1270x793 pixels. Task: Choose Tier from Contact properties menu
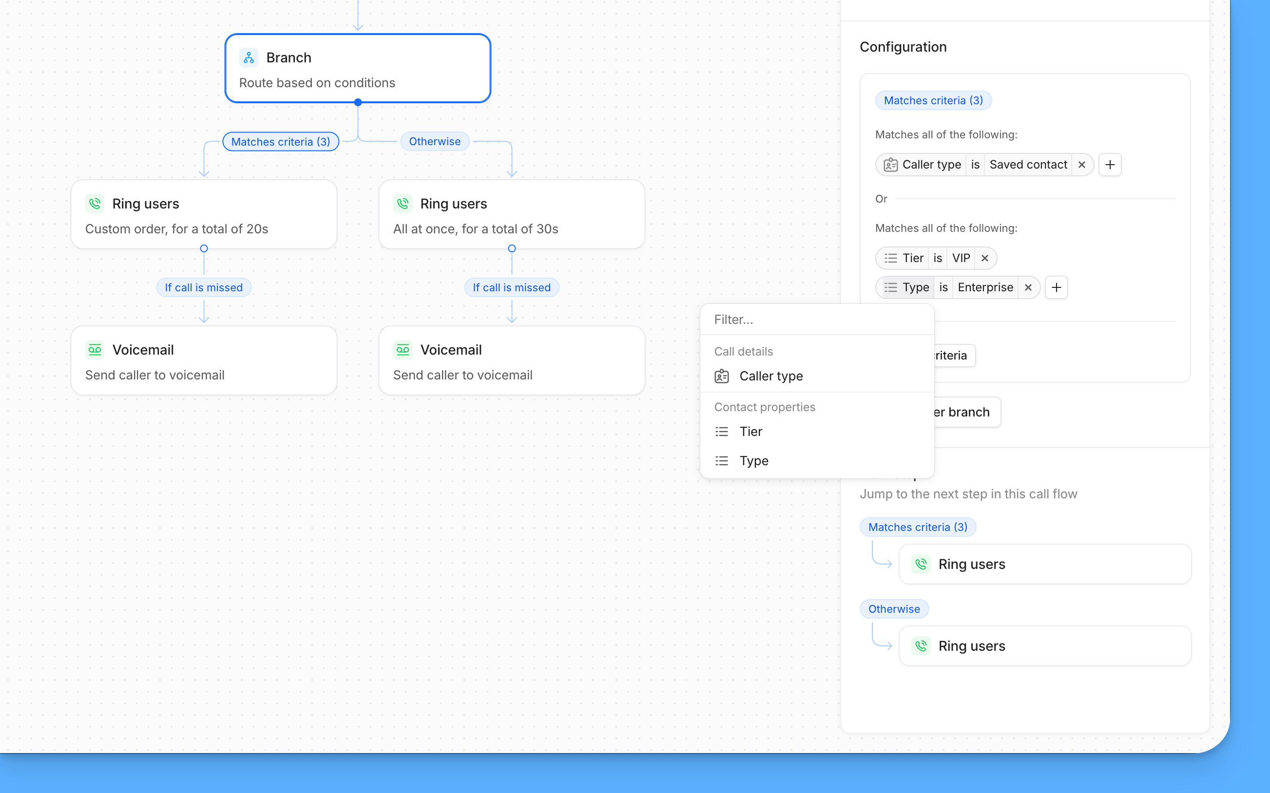pos(817,432)
